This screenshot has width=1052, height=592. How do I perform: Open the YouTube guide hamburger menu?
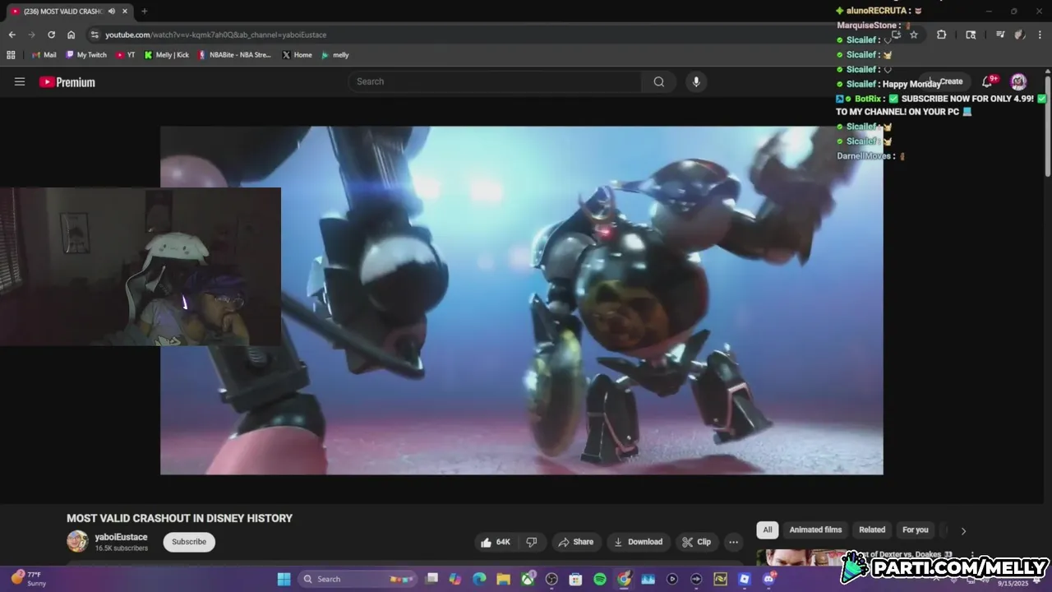click(x=20, y=81)
